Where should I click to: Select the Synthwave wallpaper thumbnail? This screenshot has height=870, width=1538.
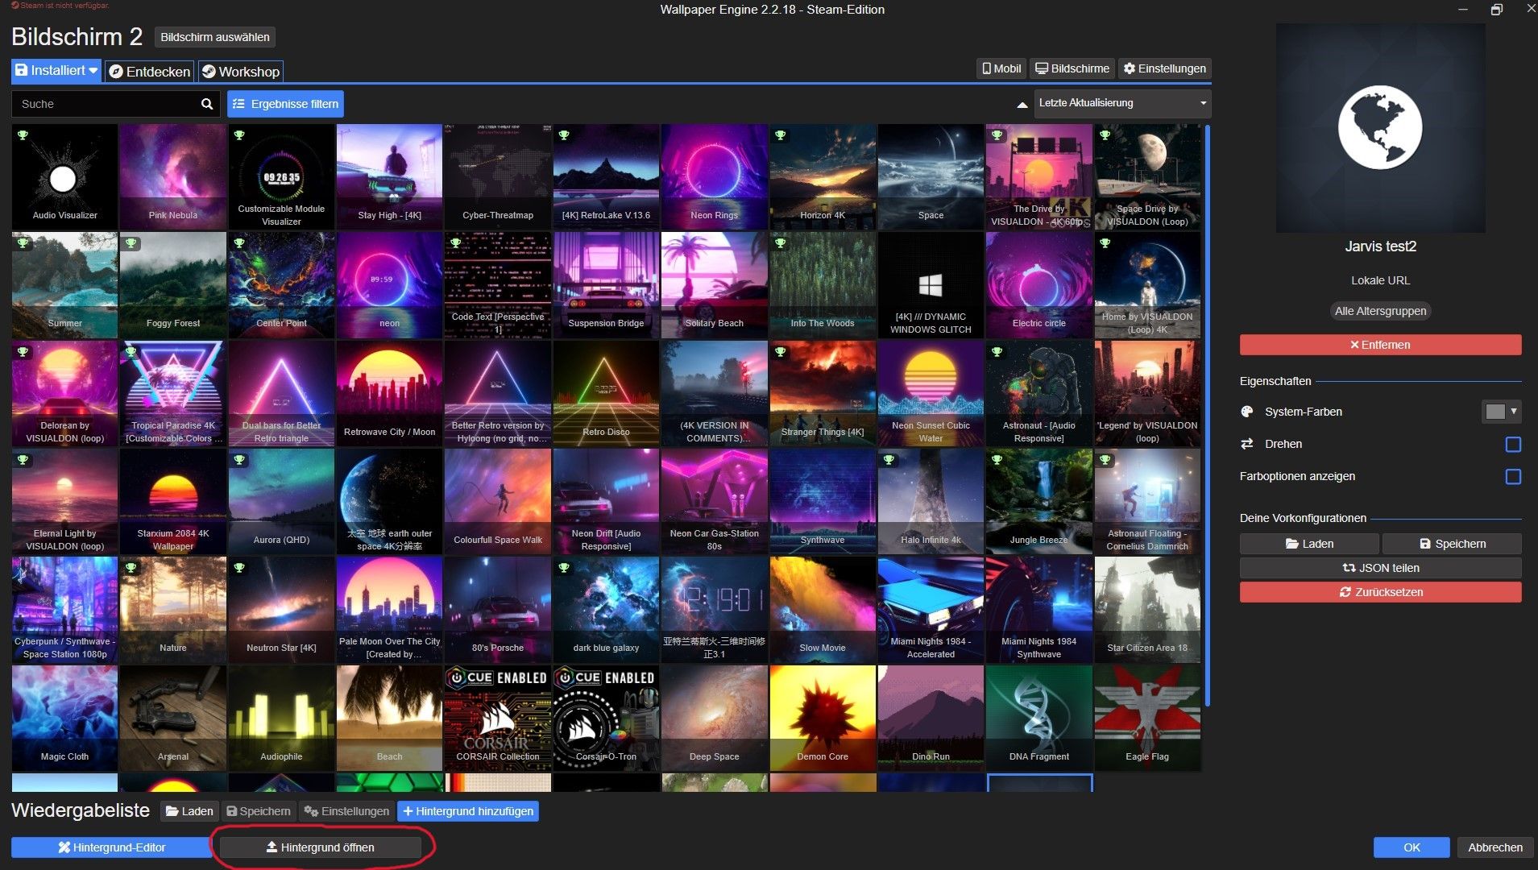point(823,502)
